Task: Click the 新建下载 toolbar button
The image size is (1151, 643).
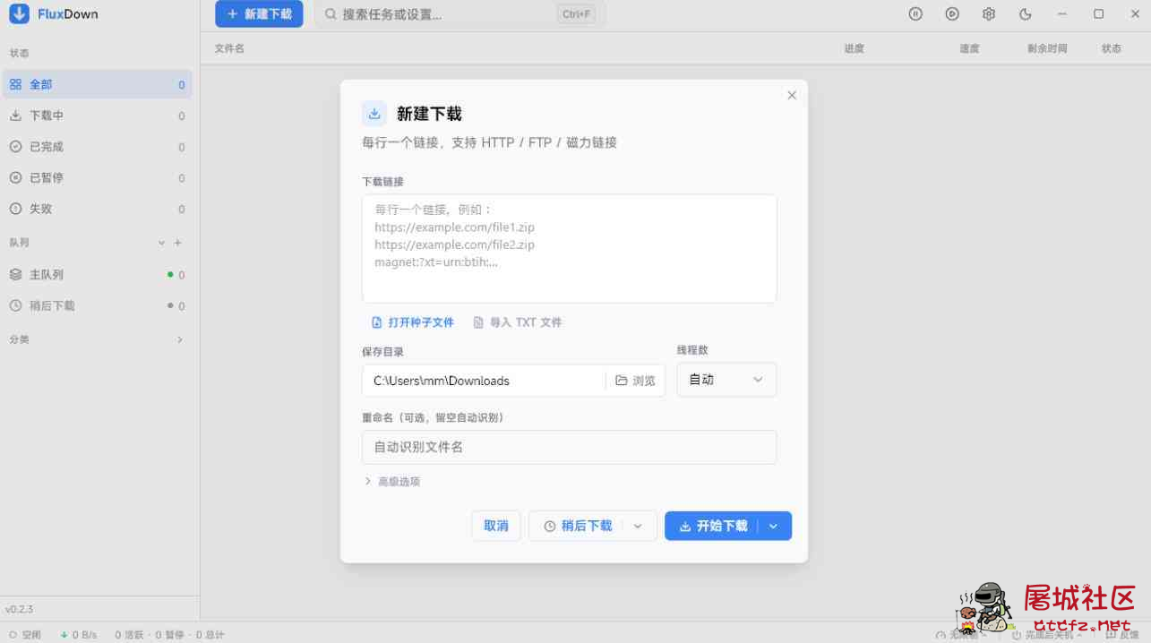Action: coord(259,14)
